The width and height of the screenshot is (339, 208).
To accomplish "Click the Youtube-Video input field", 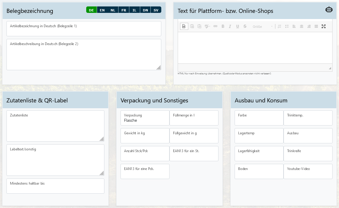I will [308, 171].
